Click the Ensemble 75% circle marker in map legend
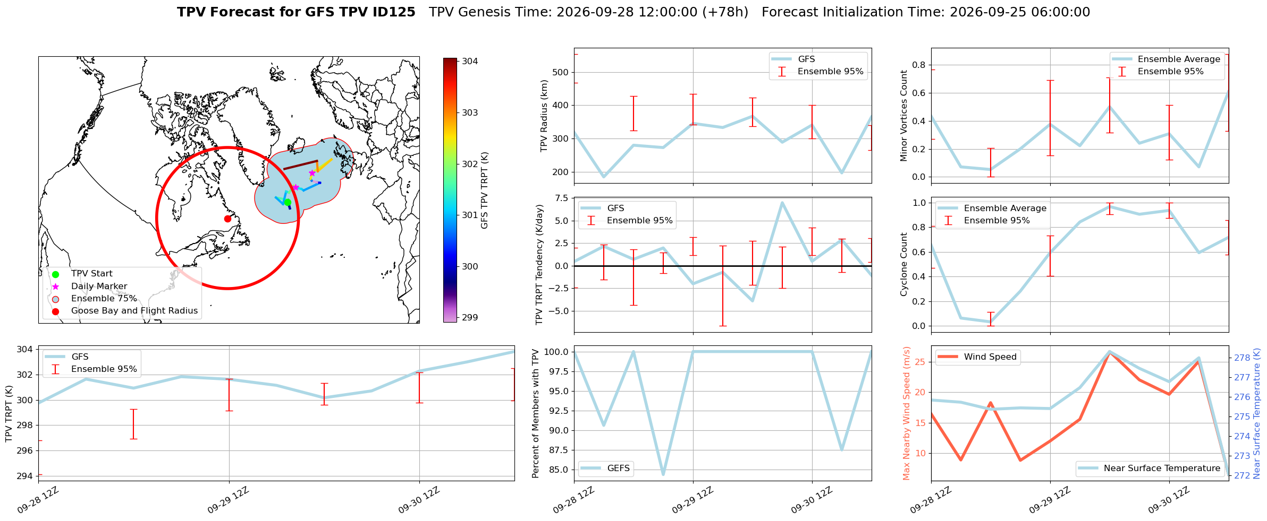Image resolution: width=1267 pixels, height=521 pixels. (x=55, y=299)
